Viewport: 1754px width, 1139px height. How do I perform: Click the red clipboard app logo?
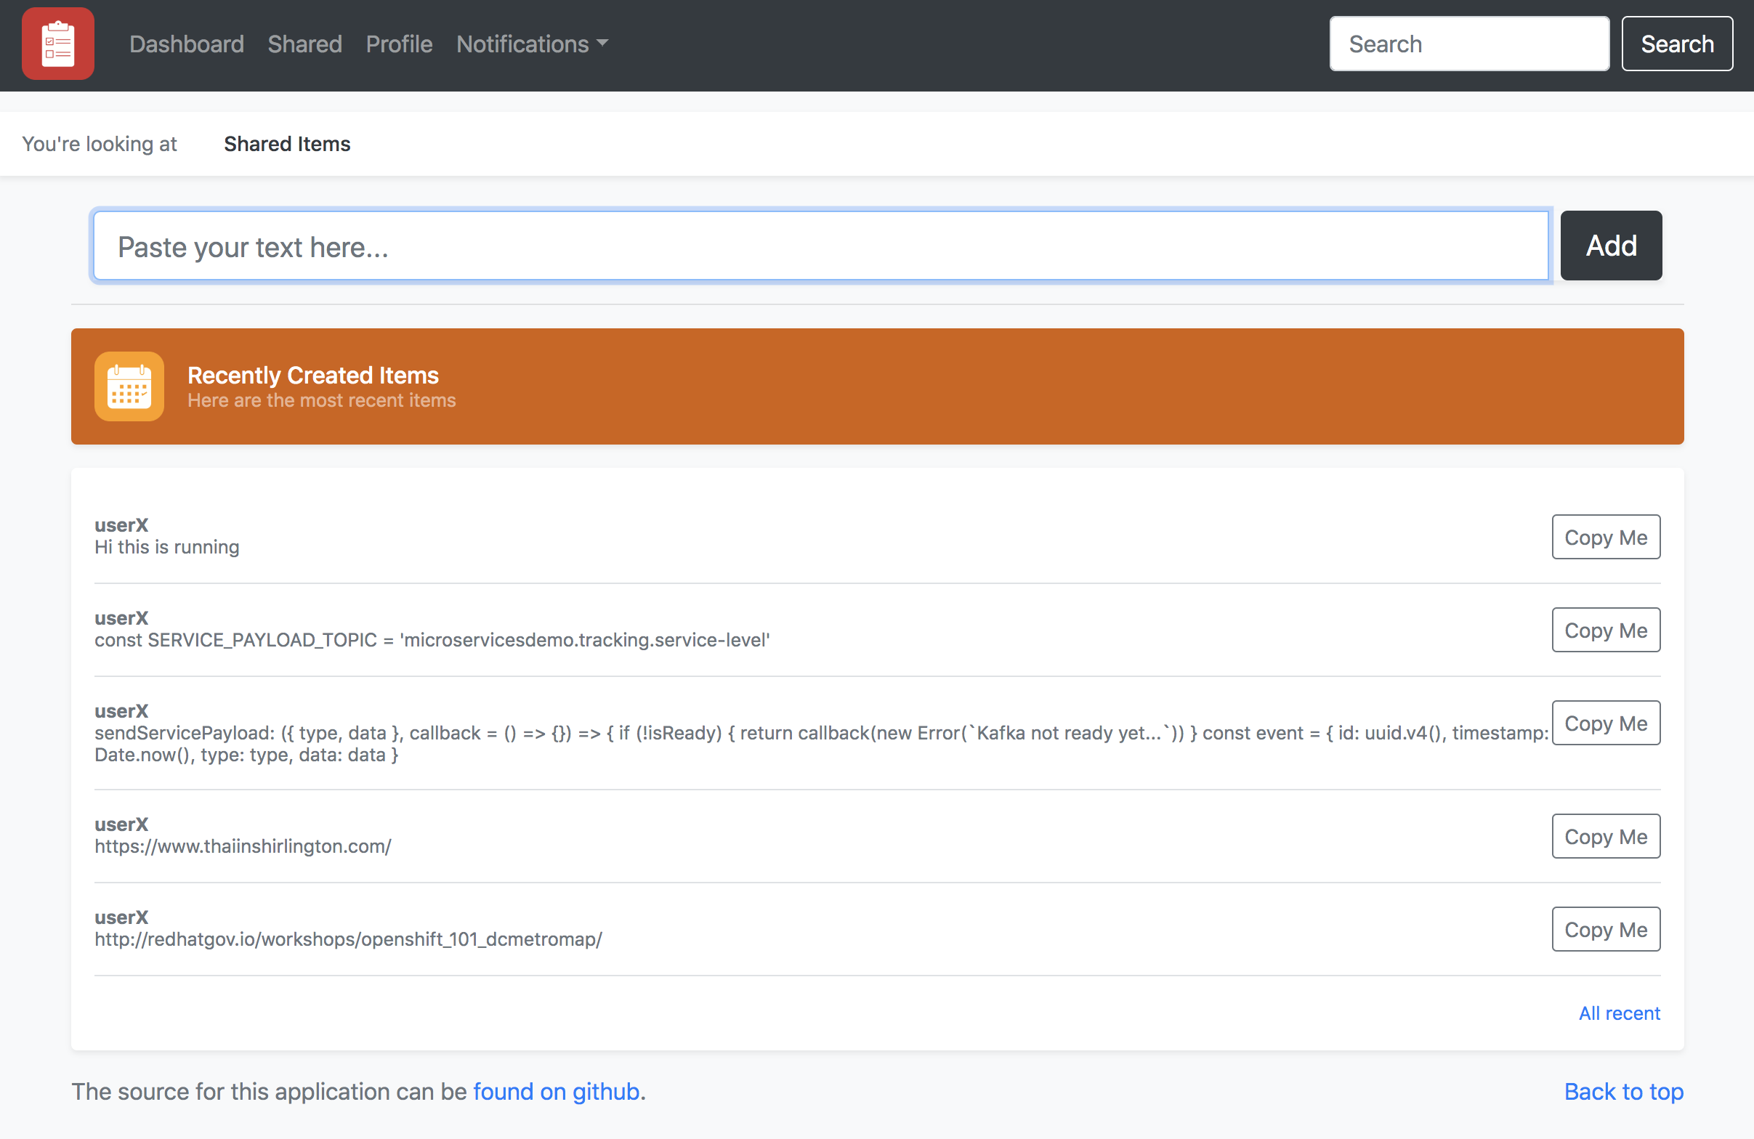point(57,44)
